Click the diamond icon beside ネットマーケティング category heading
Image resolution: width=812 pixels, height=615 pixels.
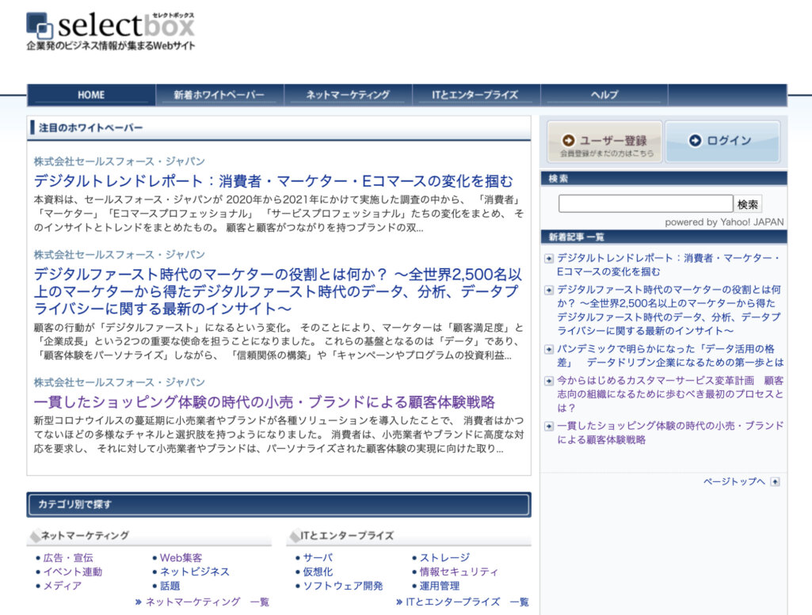(x=35, y=535)
